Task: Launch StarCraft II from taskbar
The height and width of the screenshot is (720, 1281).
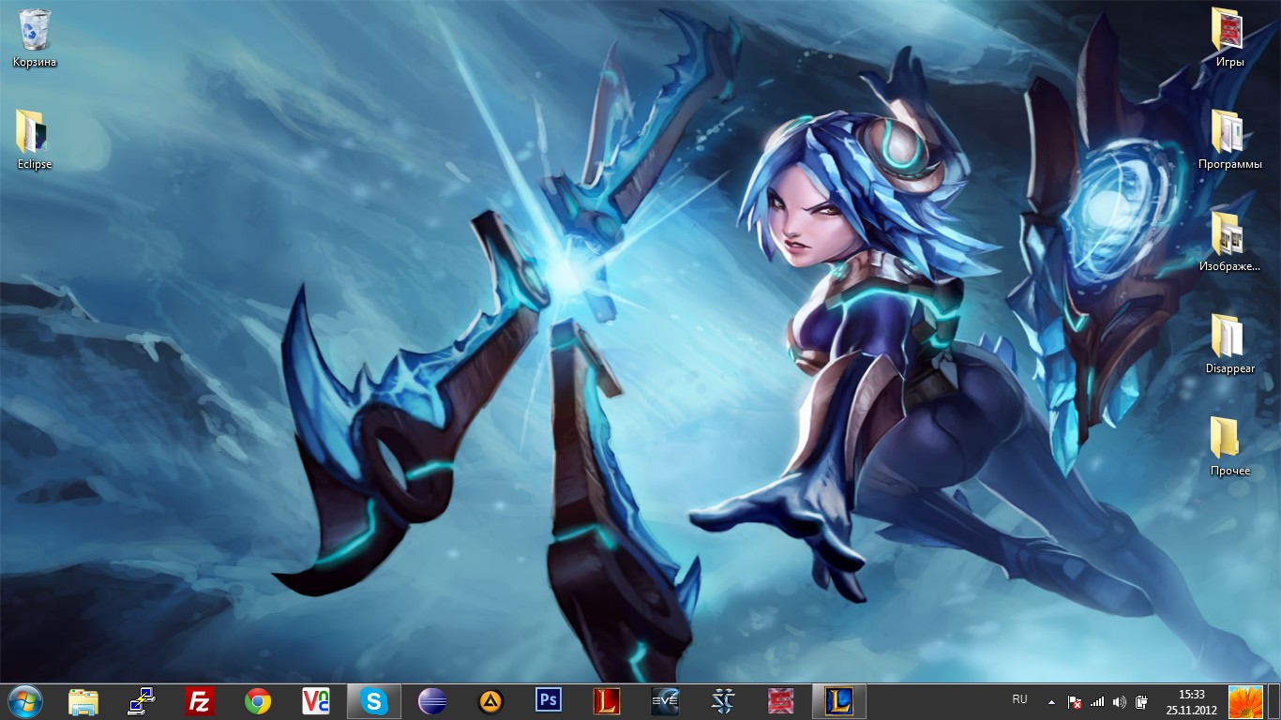Action: pos(723,701)
